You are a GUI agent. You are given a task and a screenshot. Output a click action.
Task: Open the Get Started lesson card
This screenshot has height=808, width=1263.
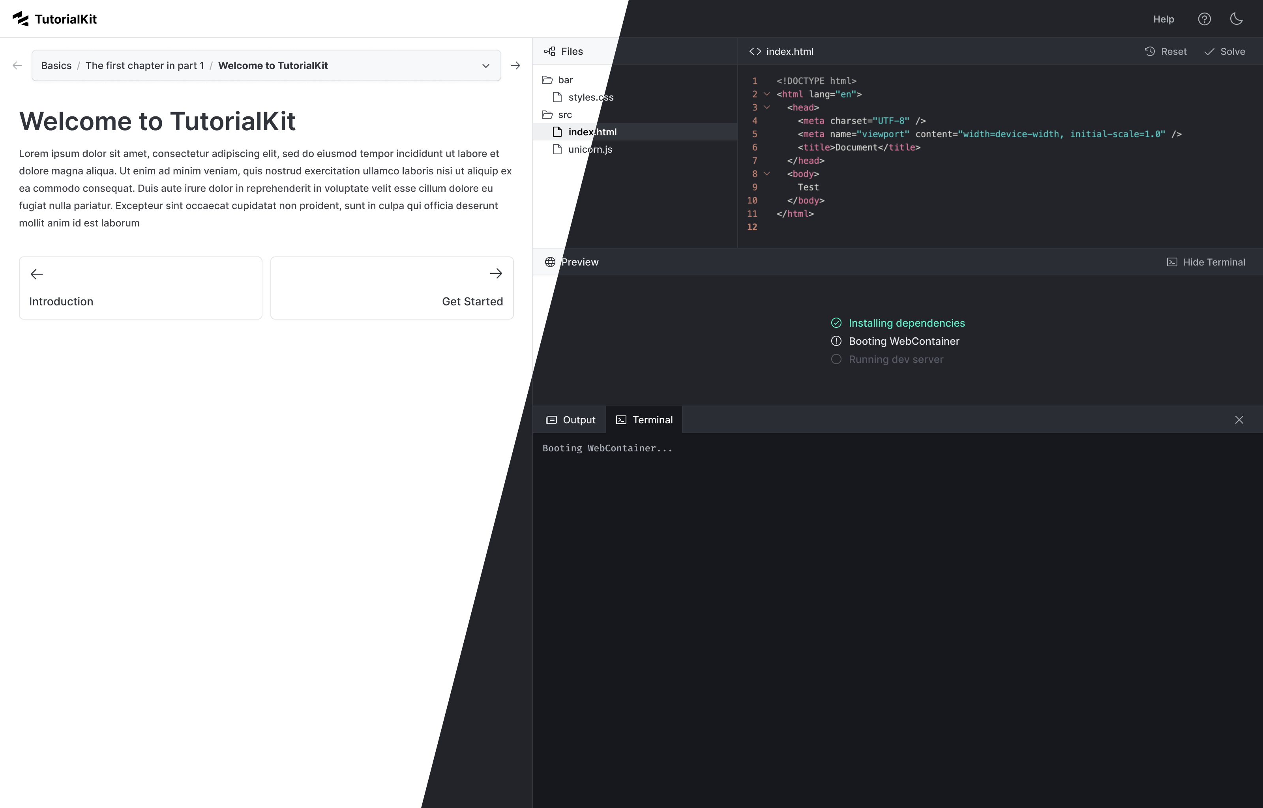pos(392,288)
